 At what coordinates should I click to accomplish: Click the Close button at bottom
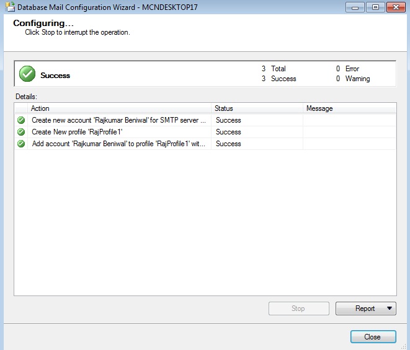point(373,336)
